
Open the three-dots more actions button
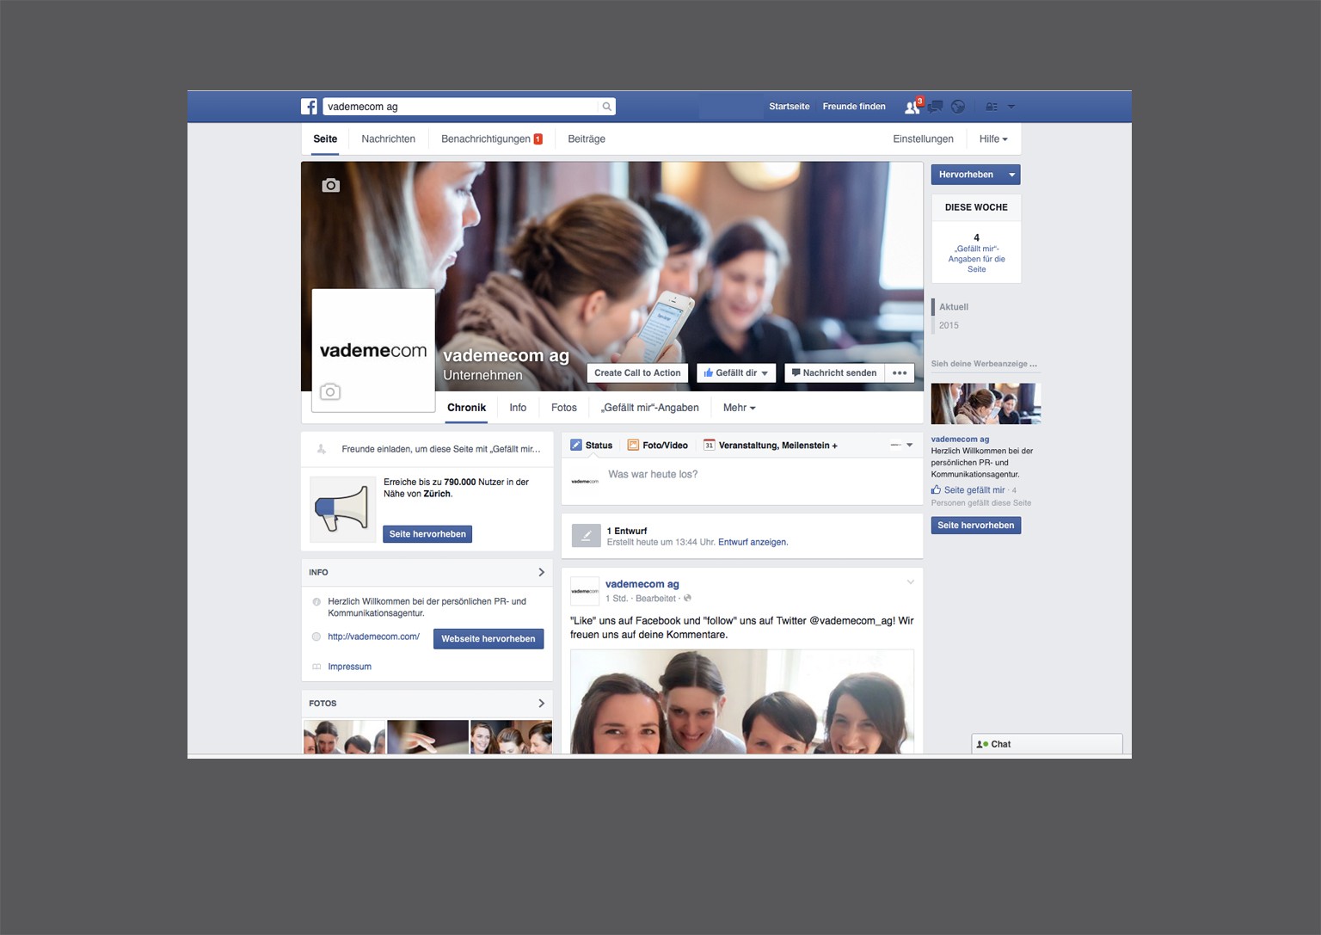(x=900, y=373)
